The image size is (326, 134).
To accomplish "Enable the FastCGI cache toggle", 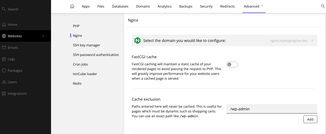I will pos(232,64).
